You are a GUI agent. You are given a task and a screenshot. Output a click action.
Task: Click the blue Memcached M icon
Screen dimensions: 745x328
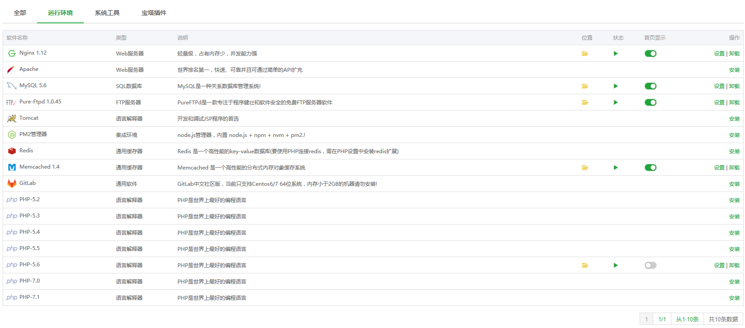(x=12, y=167)
